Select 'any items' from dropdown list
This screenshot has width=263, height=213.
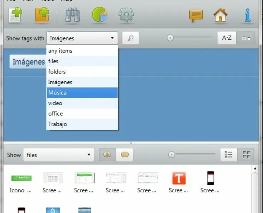pos(82,51)
